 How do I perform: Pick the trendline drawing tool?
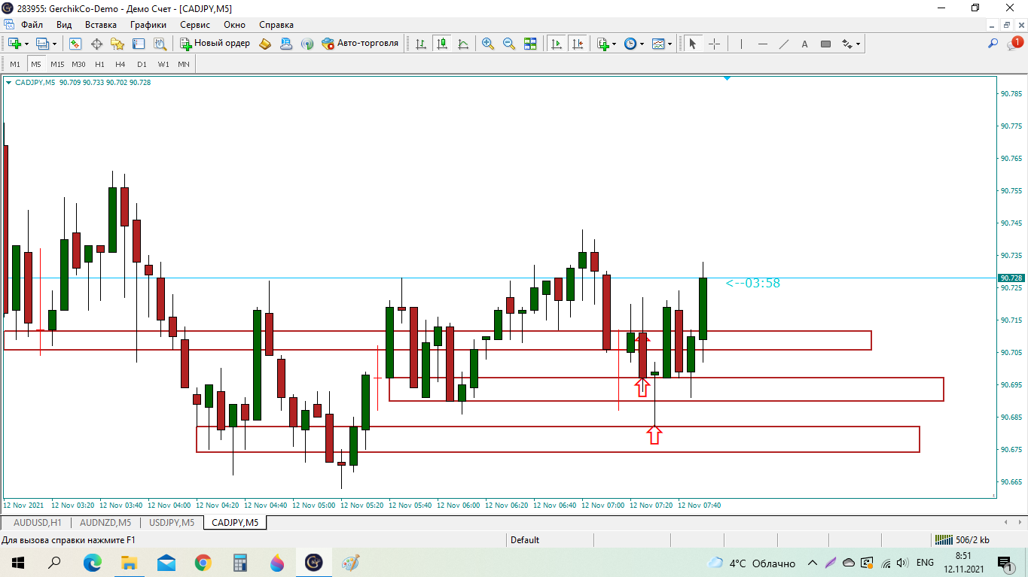[783, 44]
